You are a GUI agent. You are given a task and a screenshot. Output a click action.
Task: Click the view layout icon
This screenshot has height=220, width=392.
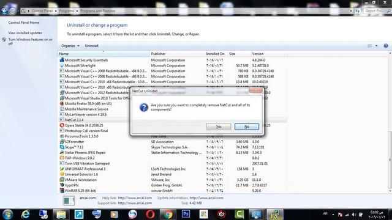tap(370, 46)
